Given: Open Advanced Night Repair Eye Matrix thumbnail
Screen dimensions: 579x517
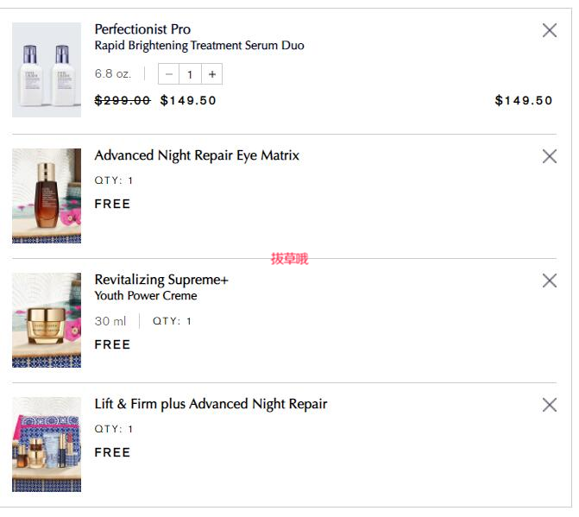Looking at the screenshot, I should (47, 196).
